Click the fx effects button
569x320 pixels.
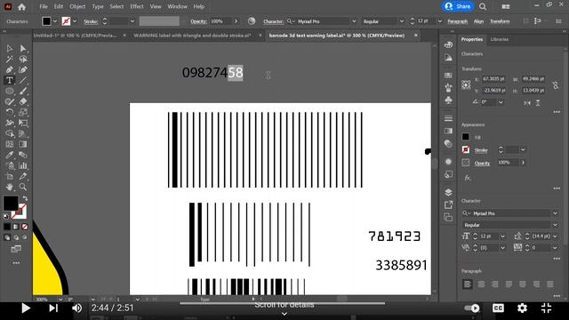click(468, 178)
